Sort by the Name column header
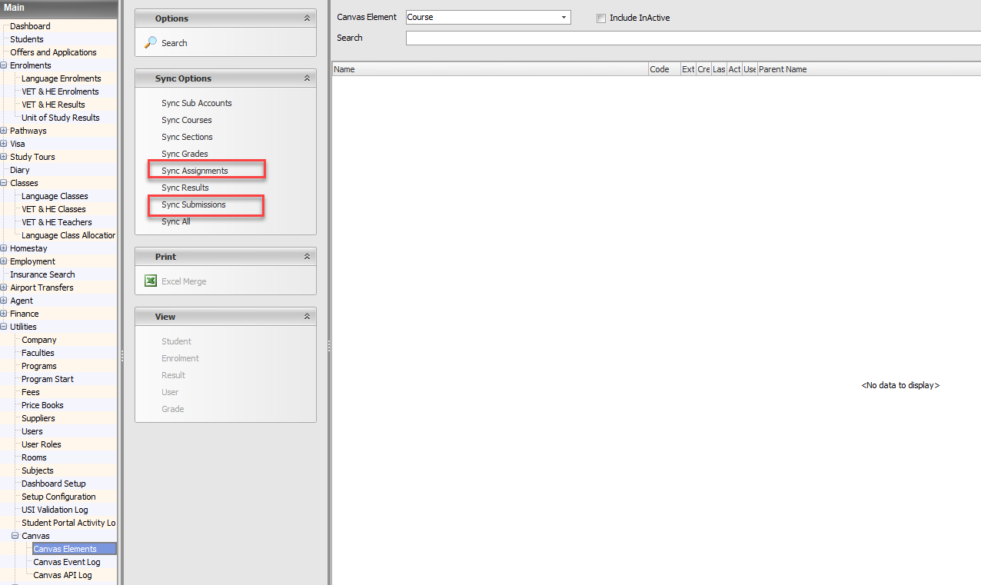This screenshot has width=981, height=585. (490, 69)
